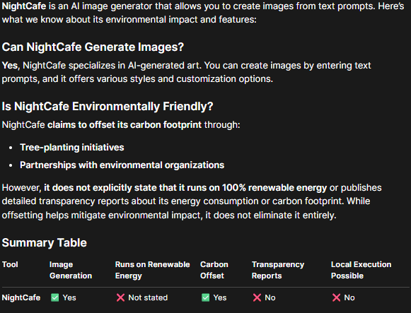
Task: Click the Summary Table heading
Action: point(45,242)
